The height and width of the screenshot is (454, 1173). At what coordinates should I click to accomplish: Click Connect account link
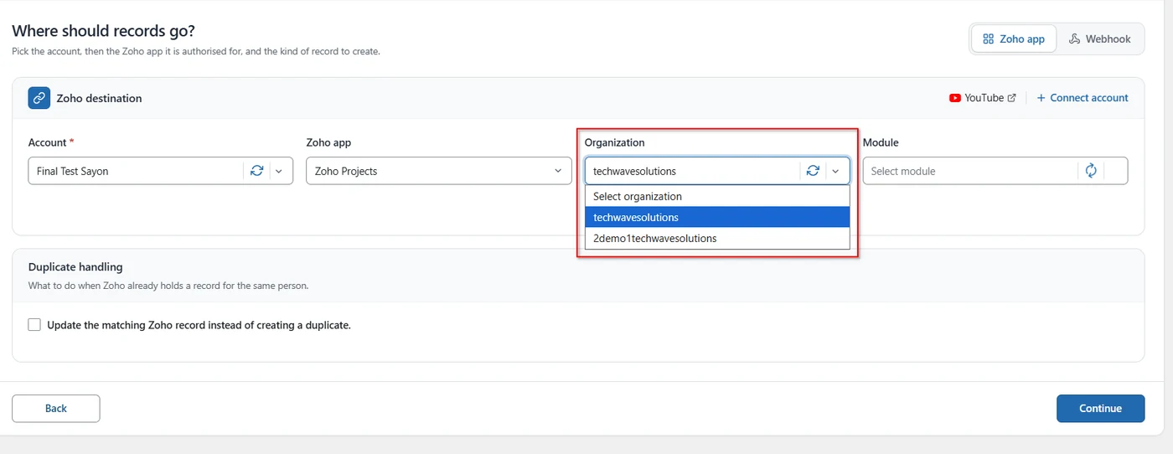[x=1083, y=98]
